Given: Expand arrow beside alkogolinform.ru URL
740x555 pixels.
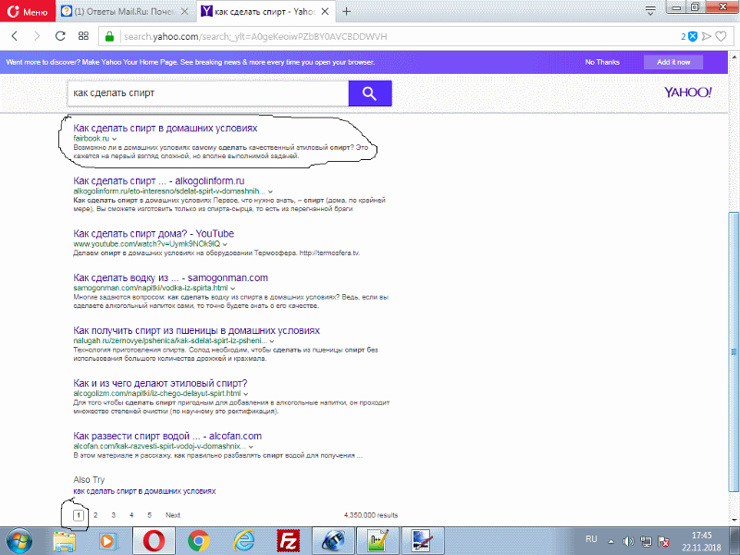Looking at the screenshot, I should click(x=270, y=191).
